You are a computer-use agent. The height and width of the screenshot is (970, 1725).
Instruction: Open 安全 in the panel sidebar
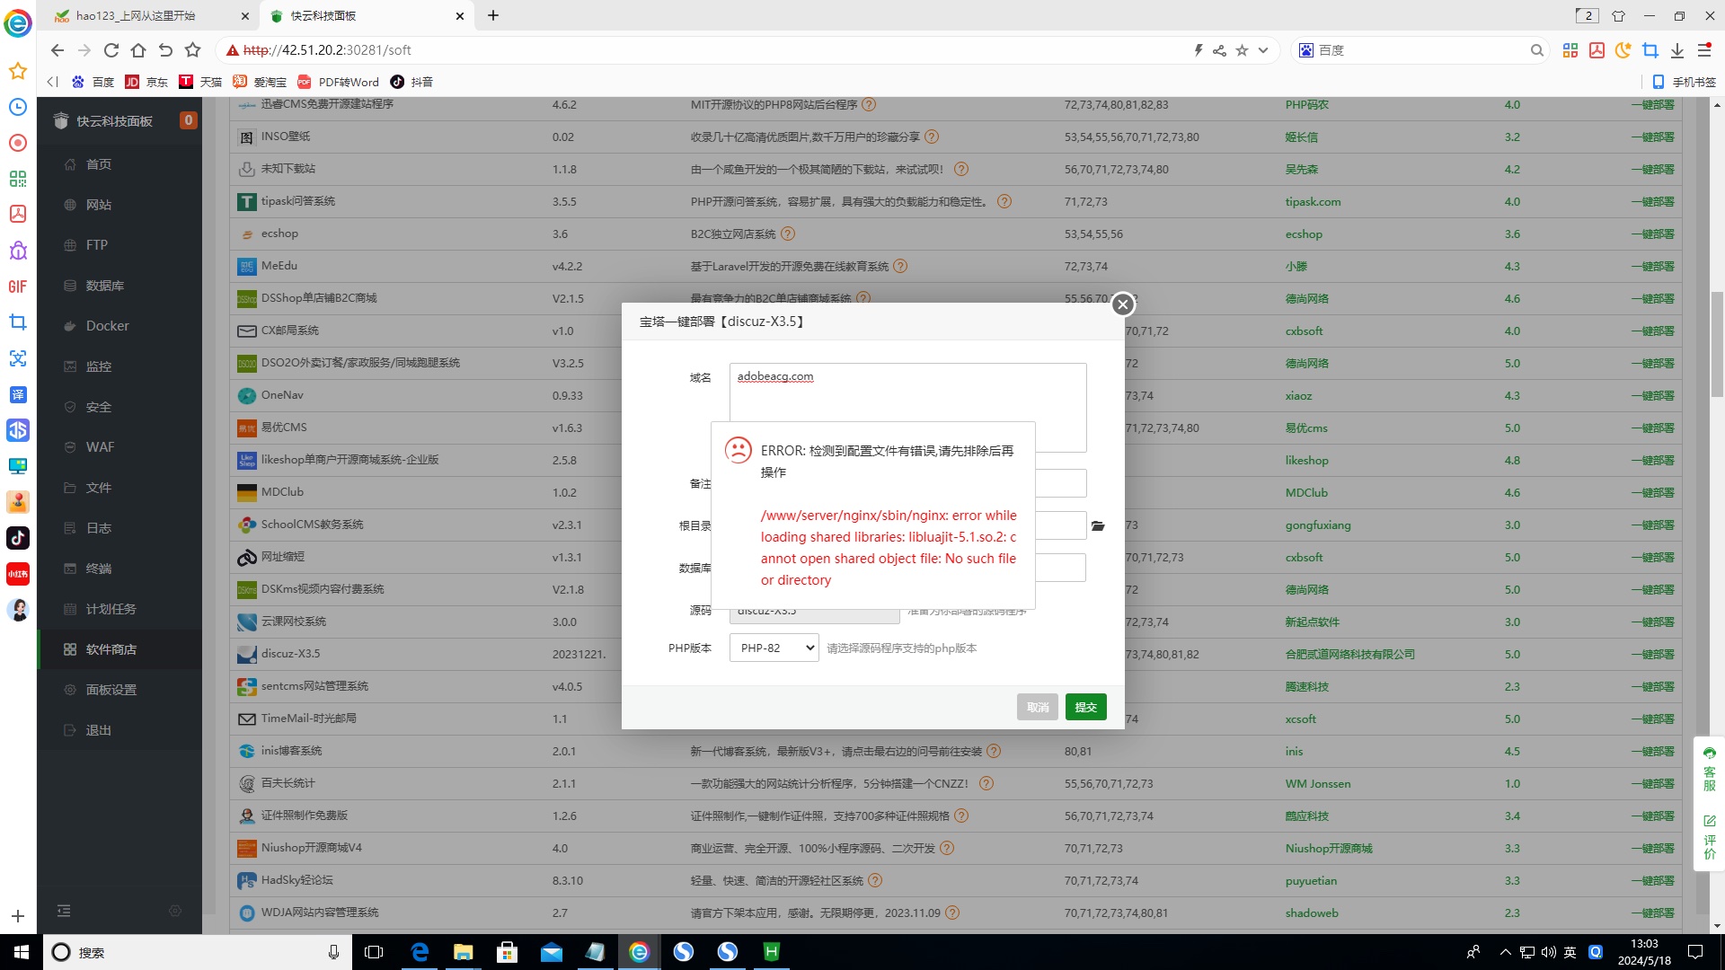point(99,407)
